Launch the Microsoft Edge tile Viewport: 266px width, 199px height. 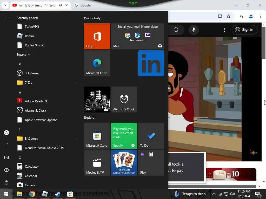tap(97, 63)
